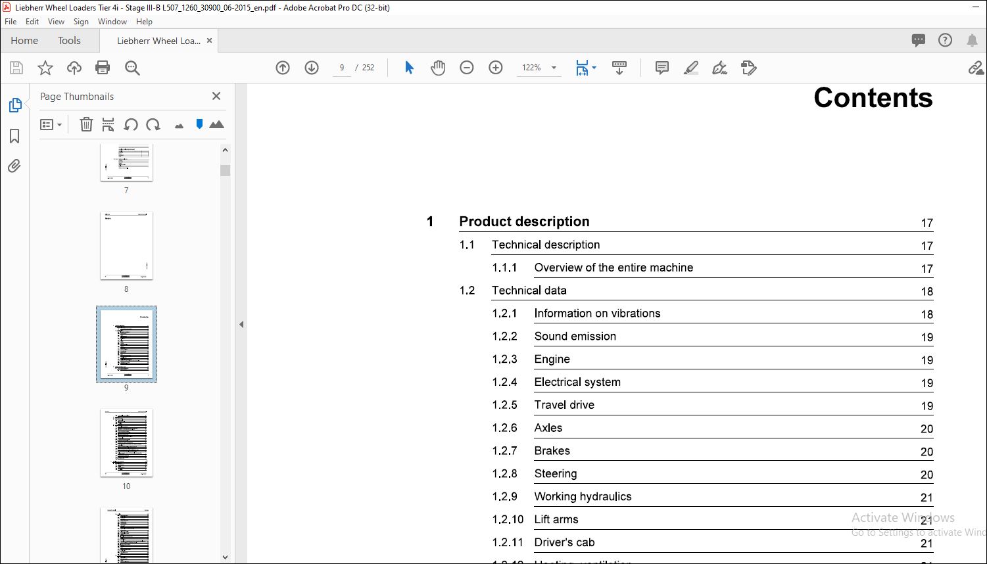
Task: Open the Edit menu
Action: pyautogui.click(x=32, y=22)
